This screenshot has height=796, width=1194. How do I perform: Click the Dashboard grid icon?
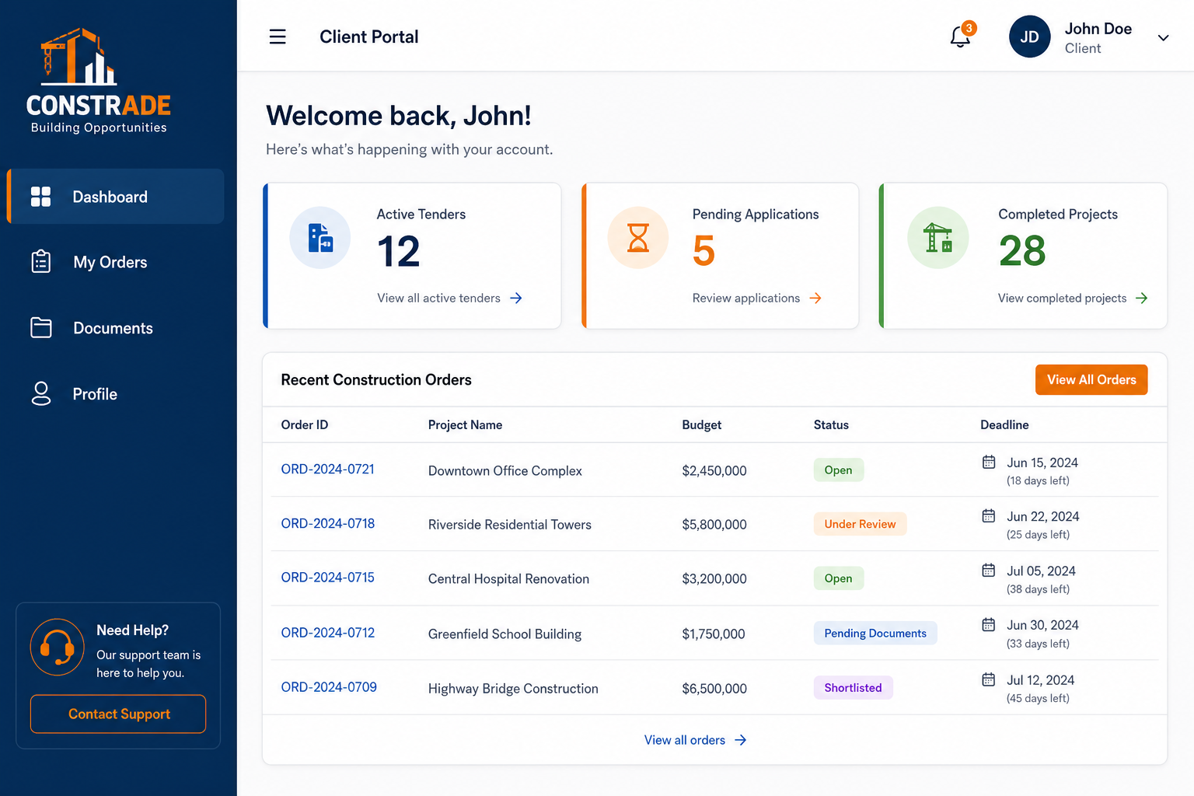(40, 197)
